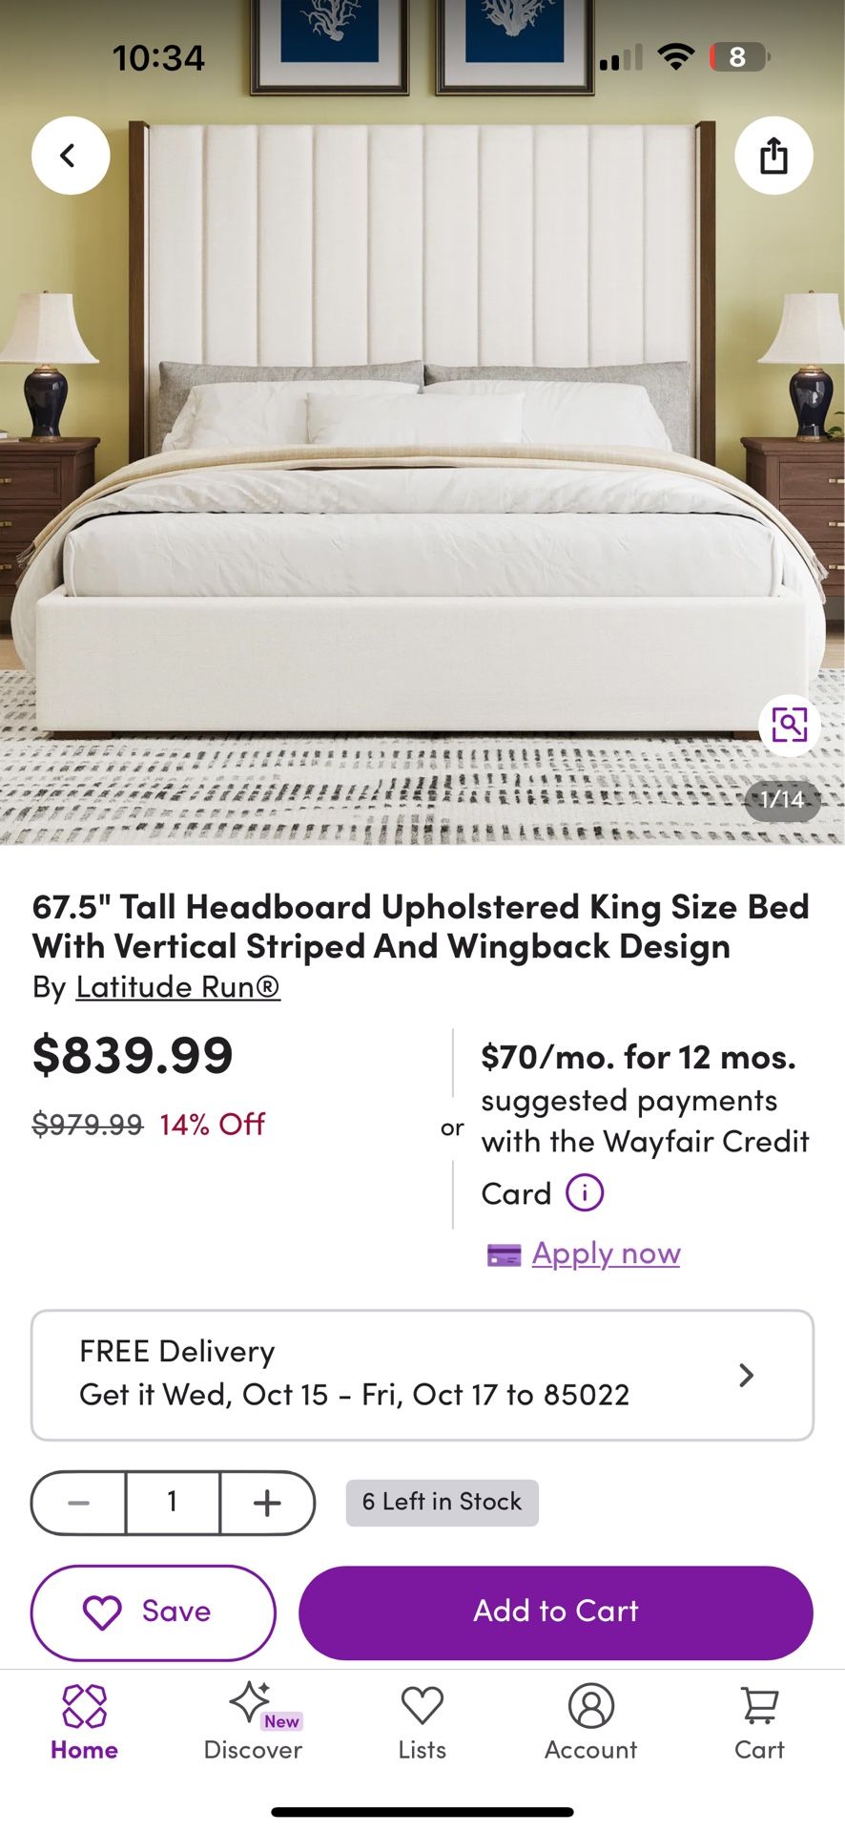Tap the quantity number field
This screenshot has width=845, height=1833.
point(173,1503)
